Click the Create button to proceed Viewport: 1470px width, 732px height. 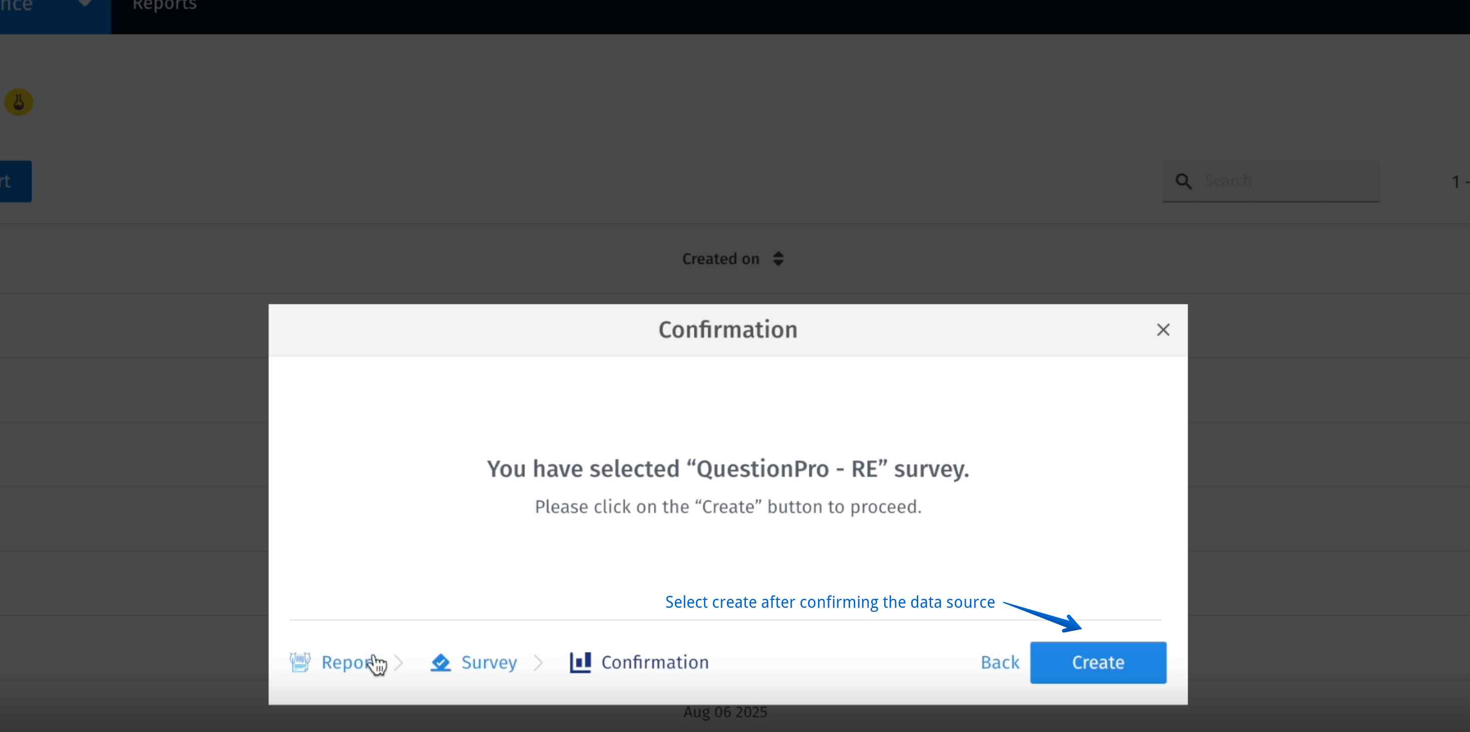pos(1097,662)
